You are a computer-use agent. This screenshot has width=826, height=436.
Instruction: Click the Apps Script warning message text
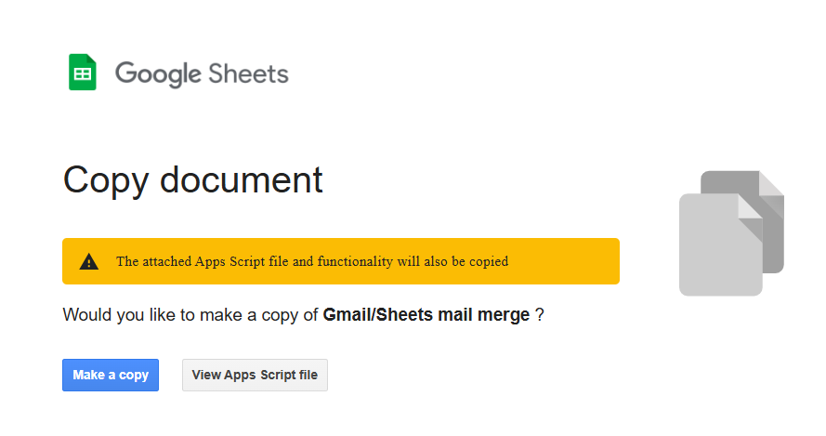point(312,261)
